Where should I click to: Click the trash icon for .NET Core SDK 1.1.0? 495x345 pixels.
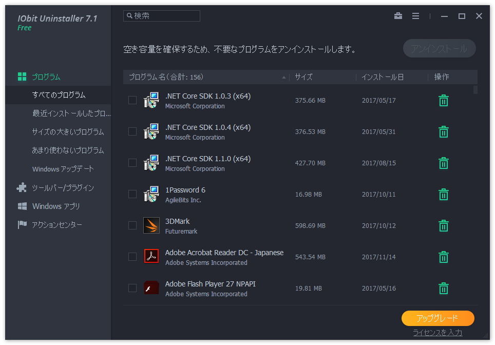tap(443, 163)
